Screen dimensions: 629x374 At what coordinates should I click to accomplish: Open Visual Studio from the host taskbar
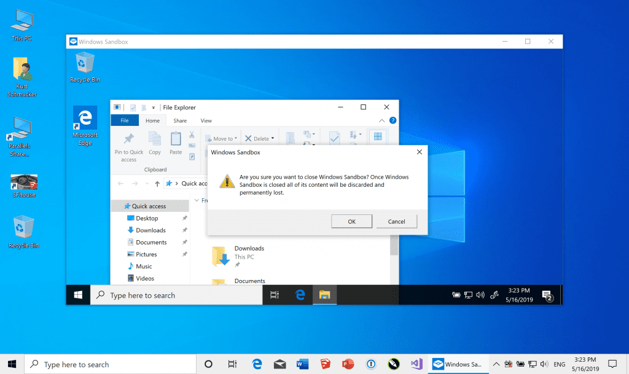[416, 364]
